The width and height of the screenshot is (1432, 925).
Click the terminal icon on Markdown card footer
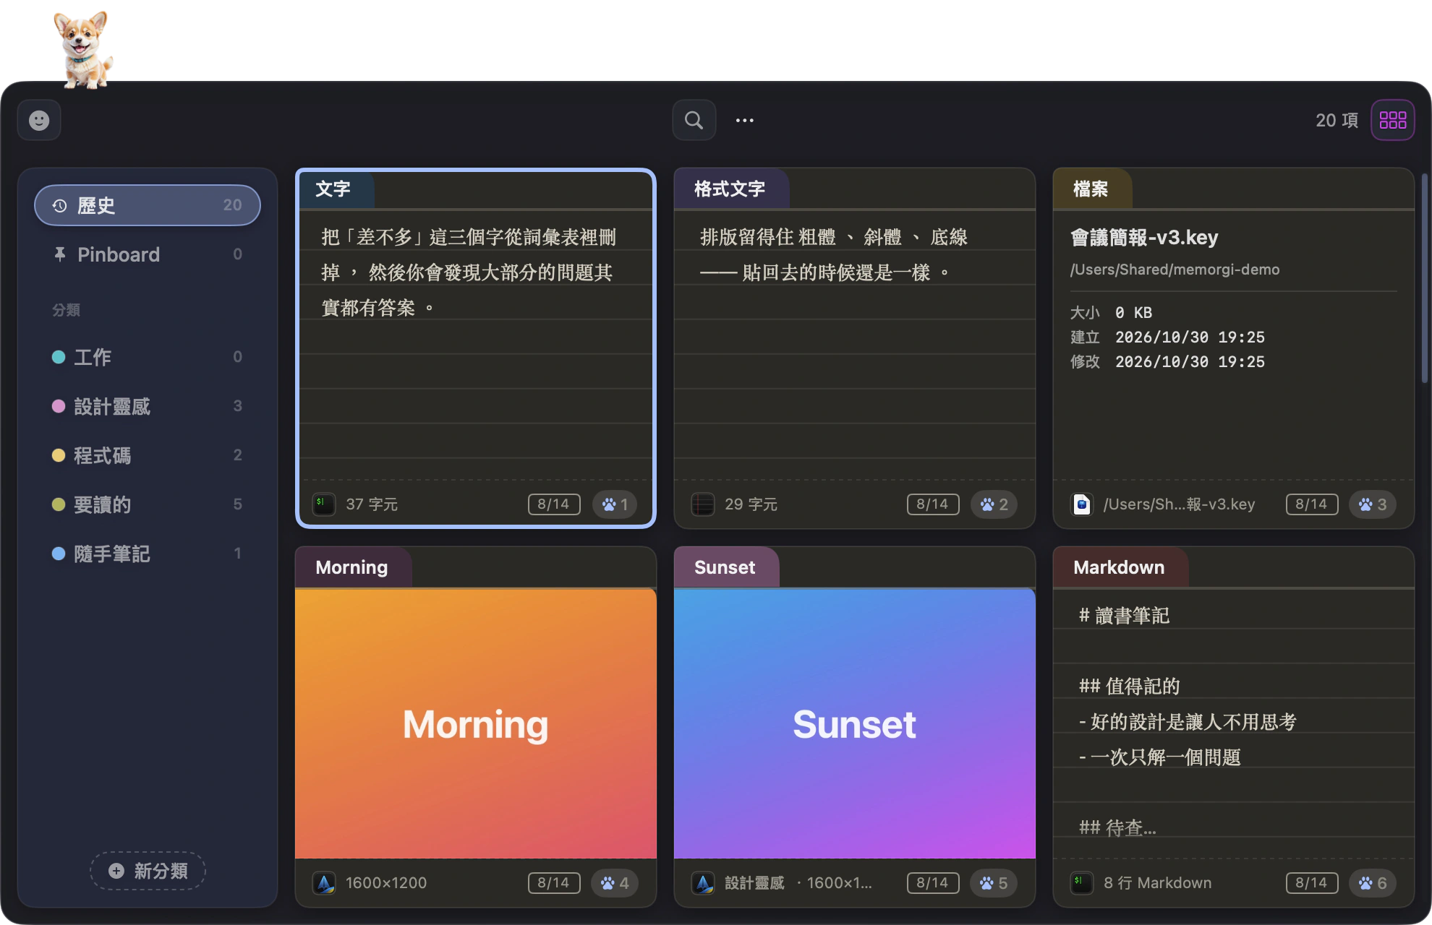(1082, 882)
